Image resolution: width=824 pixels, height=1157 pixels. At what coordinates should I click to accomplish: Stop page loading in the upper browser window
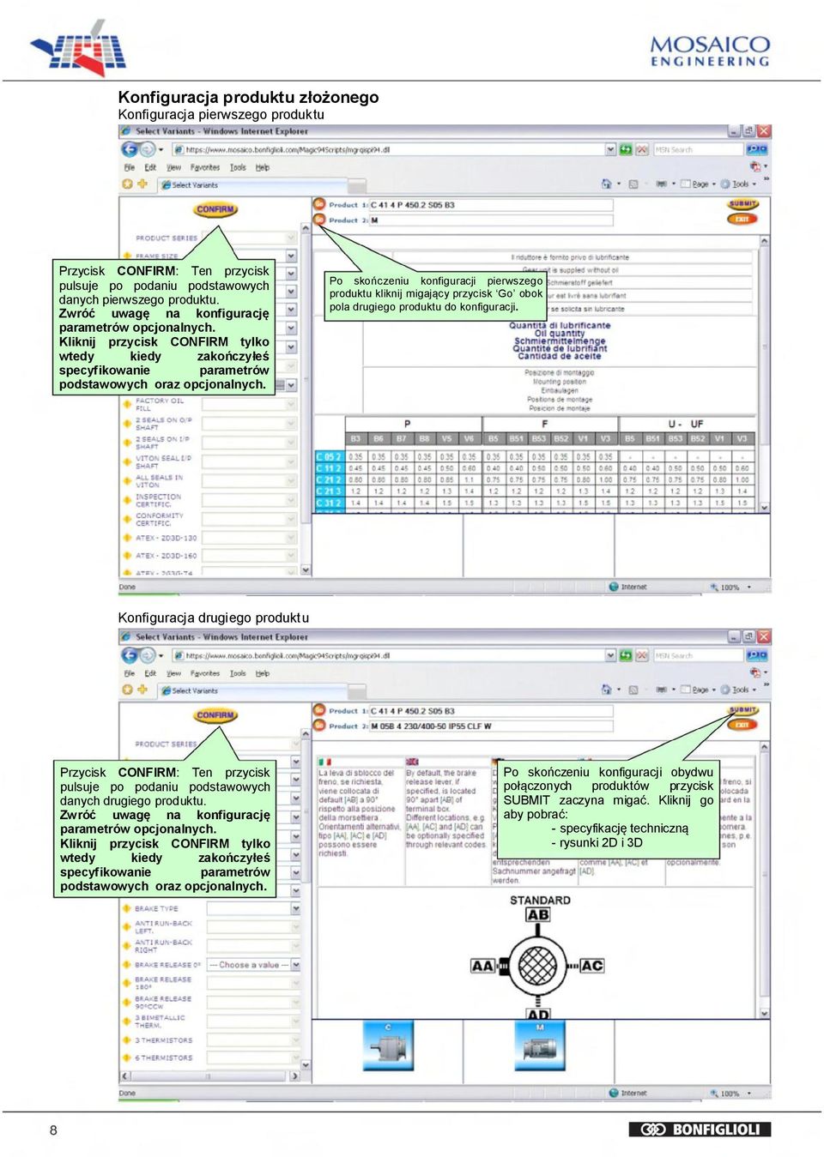point(641,149)
